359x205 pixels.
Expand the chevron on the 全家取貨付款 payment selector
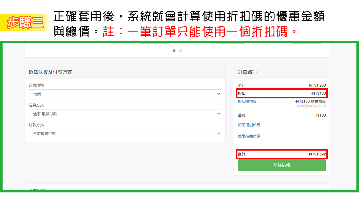point(219,133)
